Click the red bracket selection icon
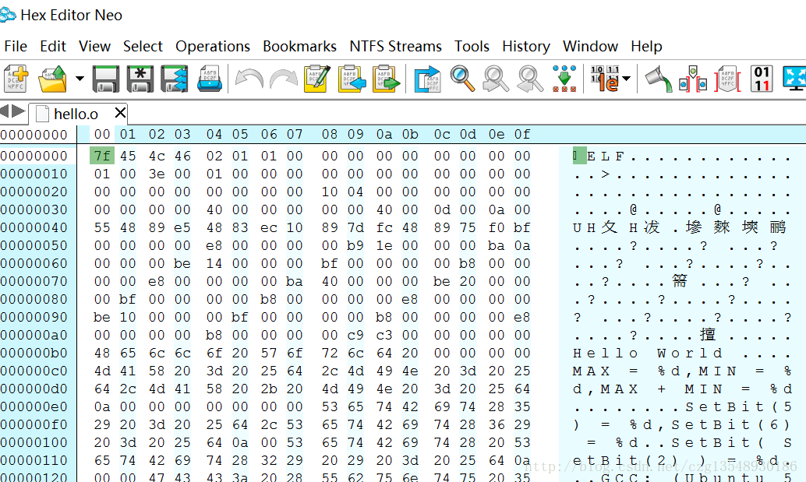Screen dimensions: 806x482 [727, 79]
